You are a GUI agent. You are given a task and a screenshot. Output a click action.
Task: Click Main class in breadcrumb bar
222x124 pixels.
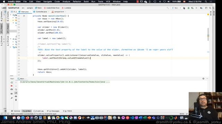coord(39,8)
